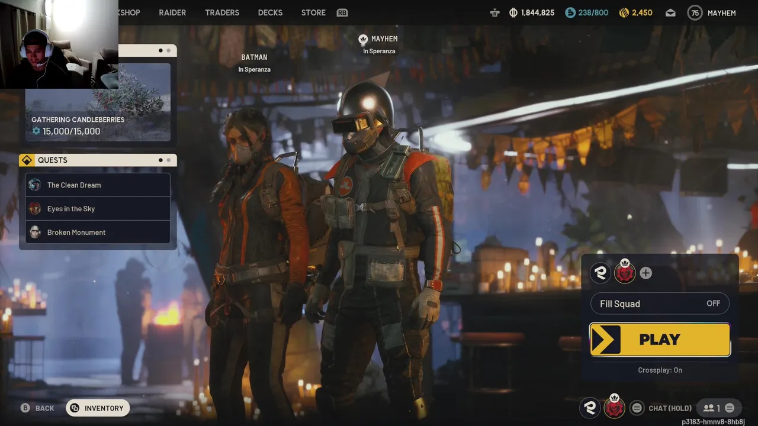Click the white R avatar in bottom bar
This screenshot has width=758, height=426.
pos(590,408)
